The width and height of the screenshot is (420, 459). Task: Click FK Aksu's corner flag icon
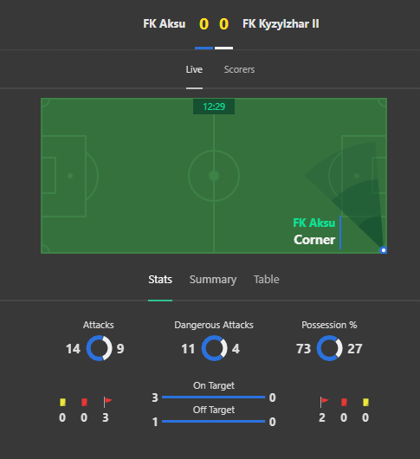coord(107,402)
